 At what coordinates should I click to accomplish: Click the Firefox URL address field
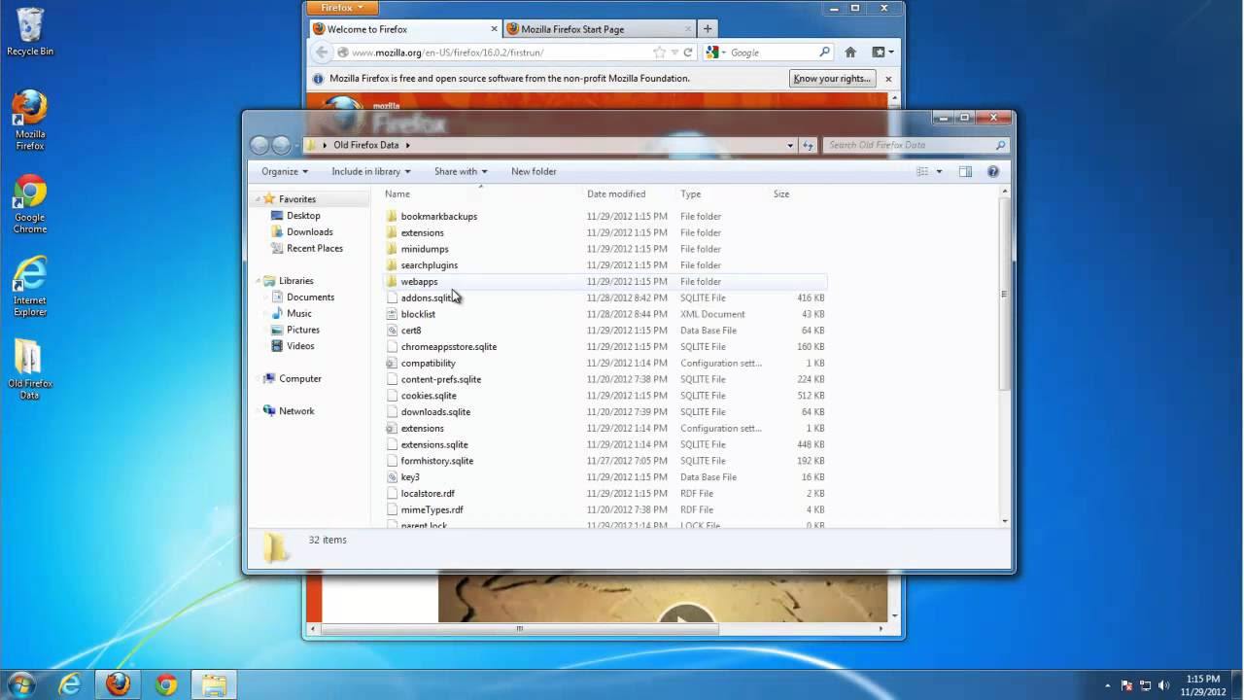tap(501, 52)
